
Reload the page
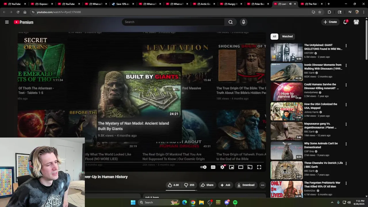[18, 12]
